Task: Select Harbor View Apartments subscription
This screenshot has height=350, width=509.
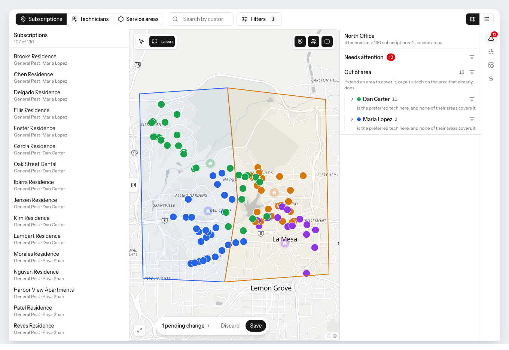Action: point(69,293)
